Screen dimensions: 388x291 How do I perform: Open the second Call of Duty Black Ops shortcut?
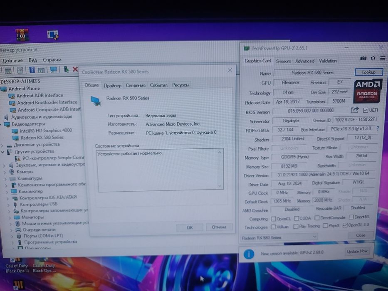click(x=44, y=265)
